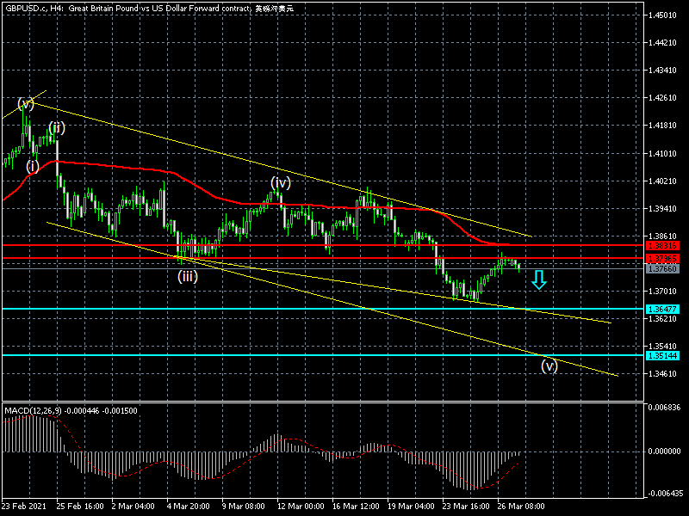Viewport: 689px width, 516px height.
Task: Click the red 1.37965 price tag
Action: click(x=662, y=259)
